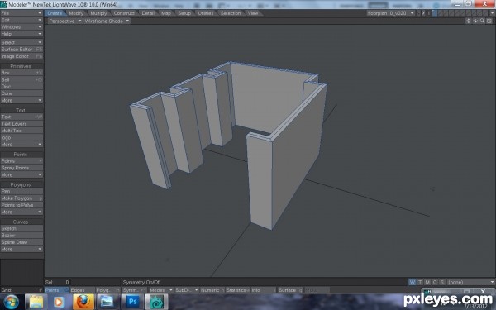The height and width of the screenshot is (310, 496).
Task: Open the Statistics panel
Action: [237, 290]
